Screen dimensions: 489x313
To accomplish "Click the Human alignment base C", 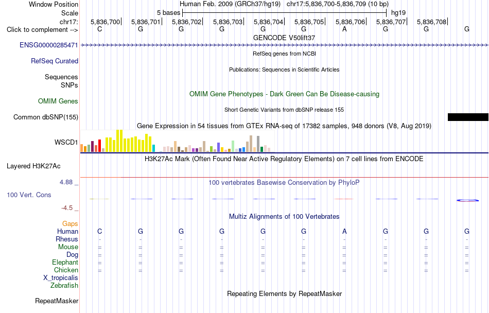I will pos(100,231).
